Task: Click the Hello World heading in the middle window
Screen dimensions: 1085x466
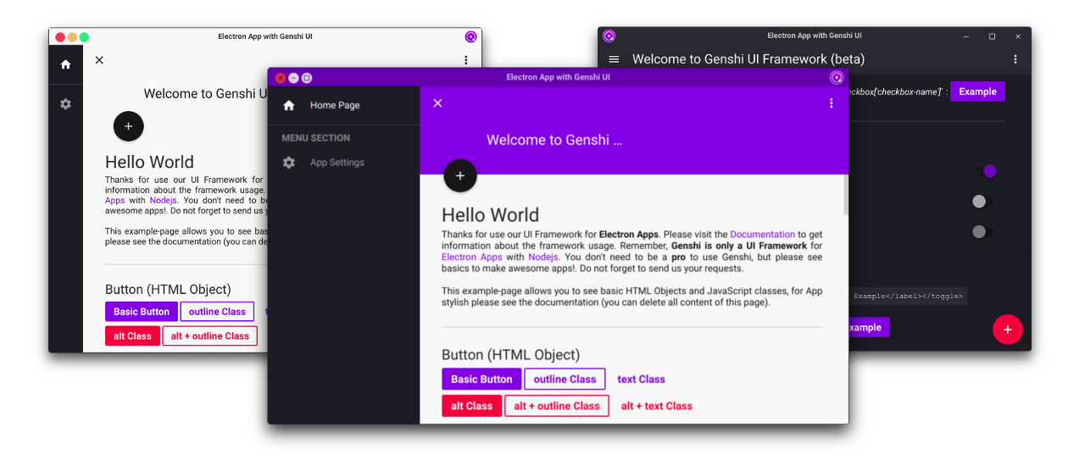Action: click(x=490, y=215)
